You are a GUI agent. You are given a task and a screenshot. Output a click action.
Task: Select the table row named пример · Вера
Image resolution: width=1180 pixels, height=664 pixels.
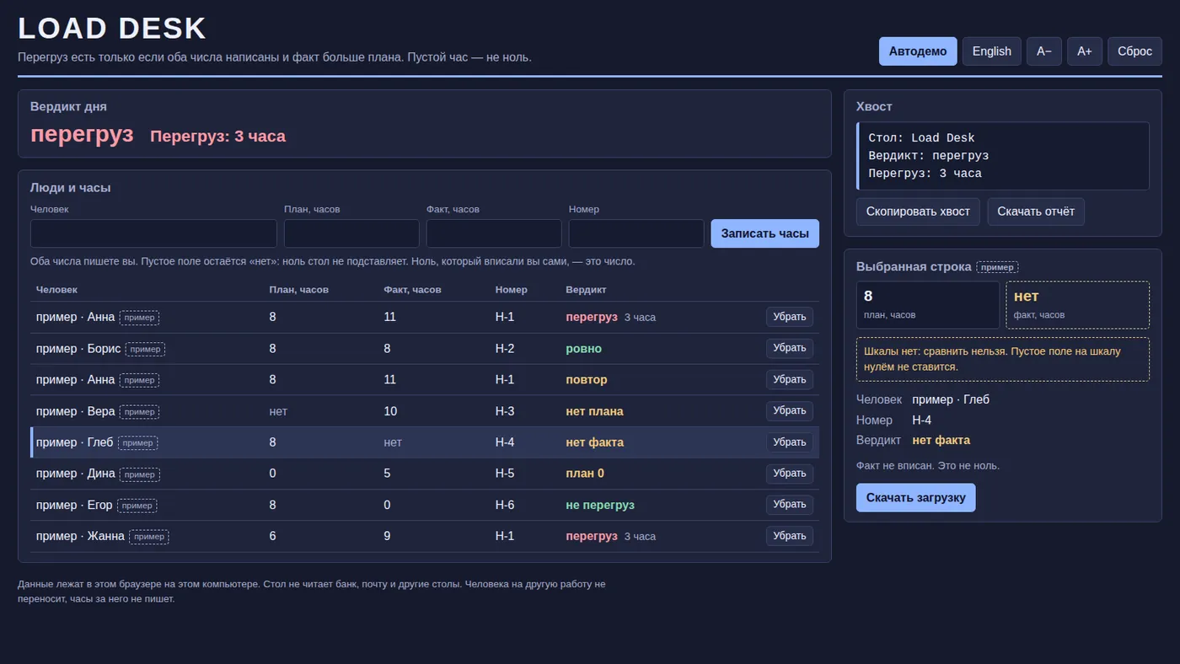pyautogui.click(x=425, y=411)
